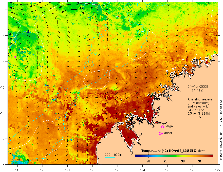This screenshot has height=172, width=223.
Task: Click the Argo float marker near longitude 119
Action: point(15,57)
